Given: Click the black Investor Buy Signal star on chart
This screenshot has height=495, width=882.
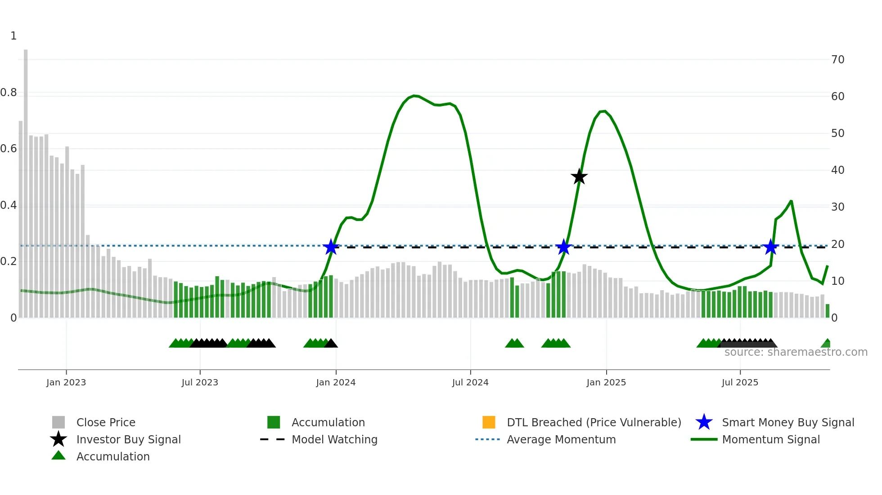Looking at the screenshot, I should [x=579, y=177].
